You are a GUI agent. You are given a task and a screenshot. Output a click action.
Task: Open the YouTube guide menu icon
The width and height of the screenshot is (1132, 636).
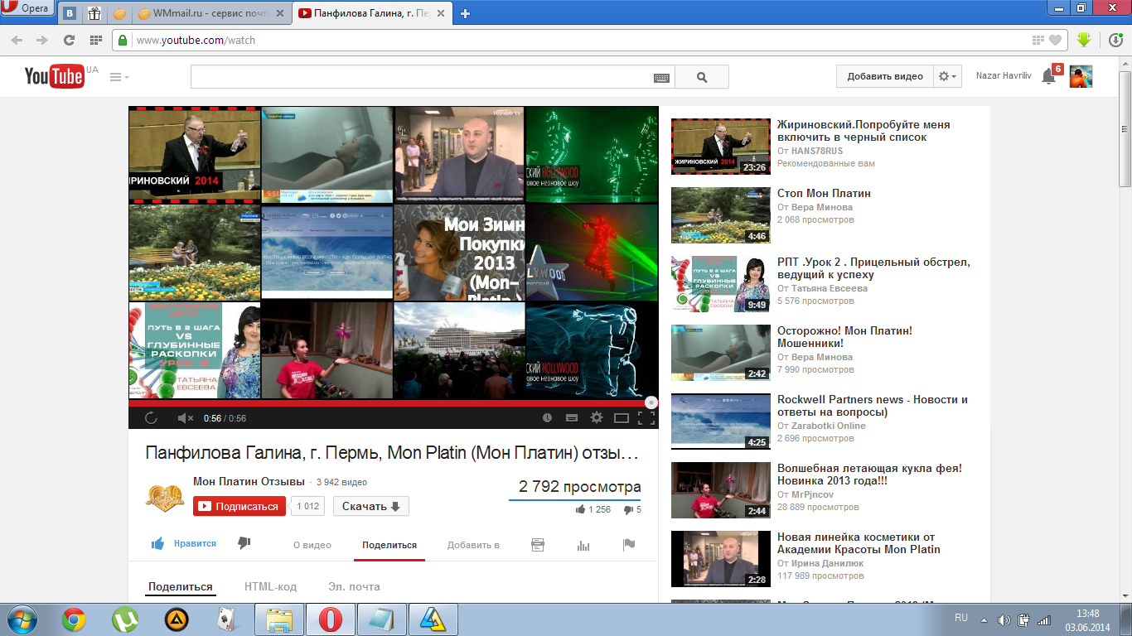click(119, 77)
